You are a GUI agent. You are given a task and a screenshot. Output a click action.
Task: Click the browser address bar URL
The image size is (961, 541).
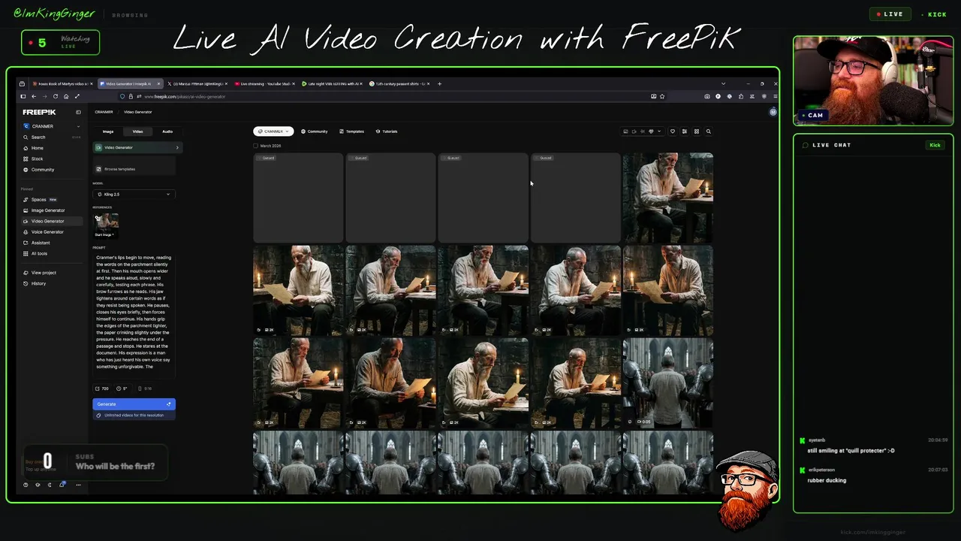pos(185,96)
